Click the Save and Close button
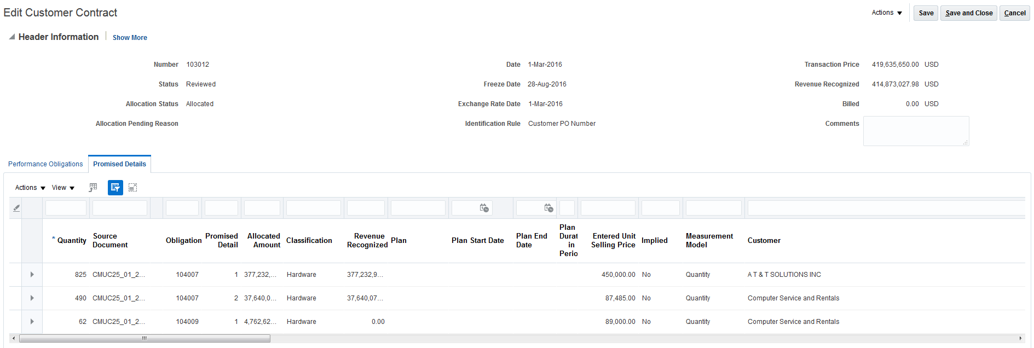The image size is (1034, 348). pyautogui.click(x=968, y=13)
